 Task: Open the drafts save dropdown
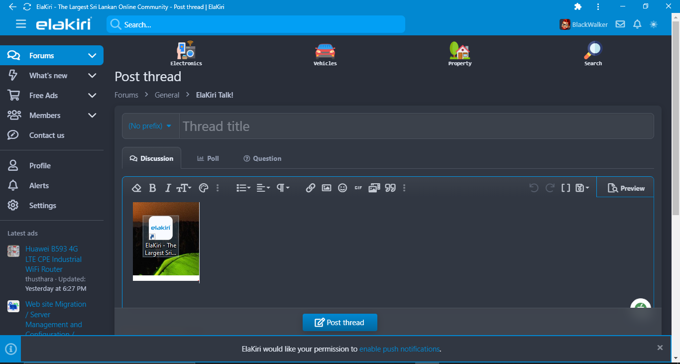tap(582, 188)
